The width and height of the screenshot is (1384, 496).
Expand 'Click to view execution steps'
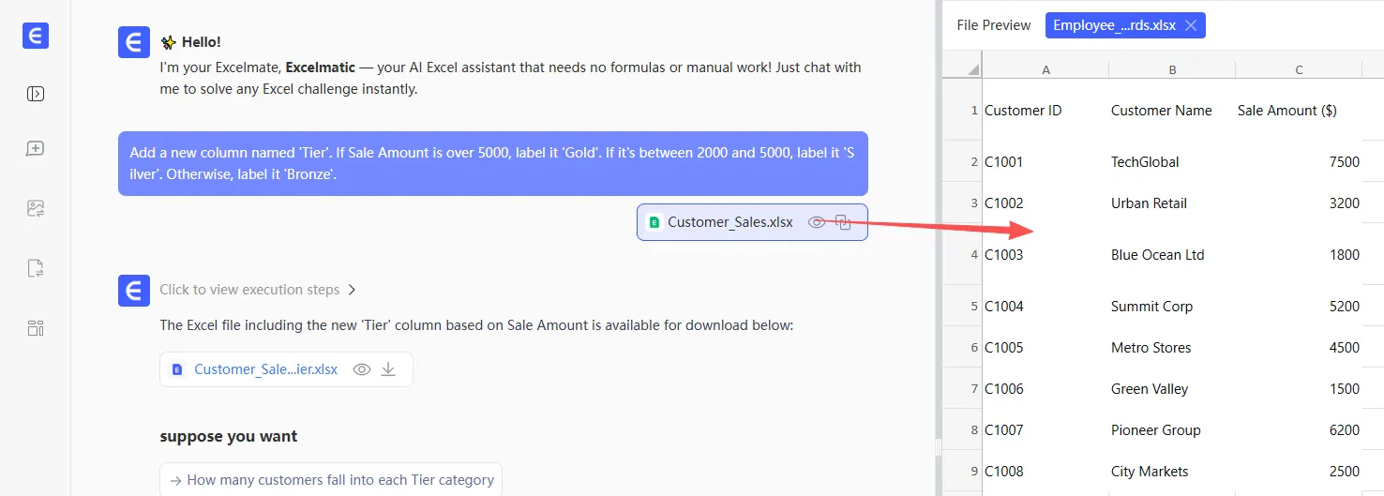pos(249,290)
